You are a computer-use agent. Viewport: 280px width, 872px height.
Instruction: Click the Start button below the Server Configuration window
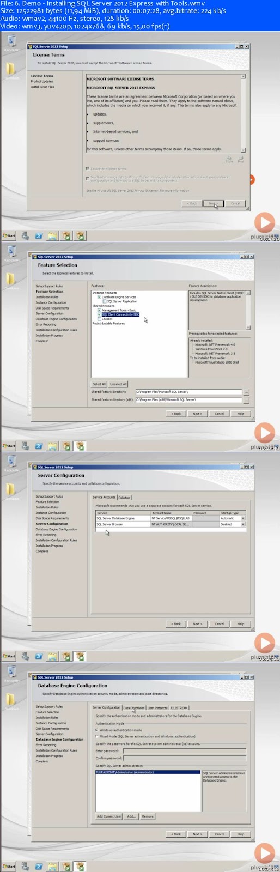click(x=9, y=656)
